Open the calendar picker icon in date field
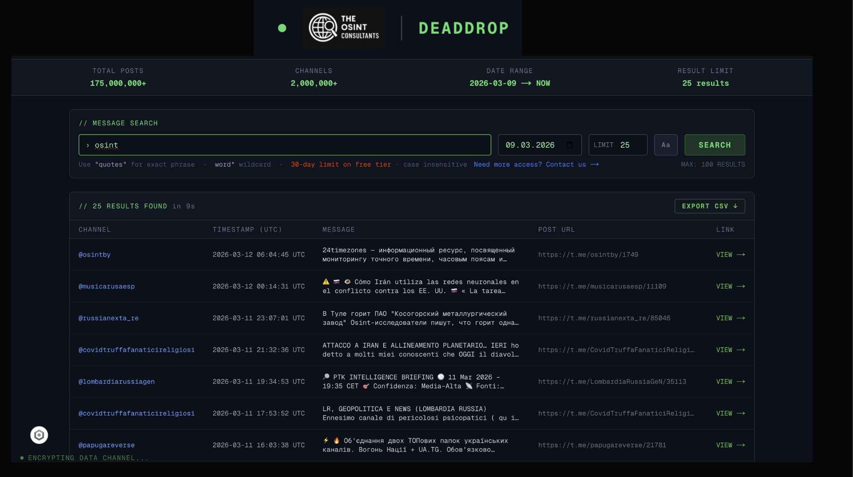Image resolution: width=853 pixels, height=477 pixels. pos(570,145)
